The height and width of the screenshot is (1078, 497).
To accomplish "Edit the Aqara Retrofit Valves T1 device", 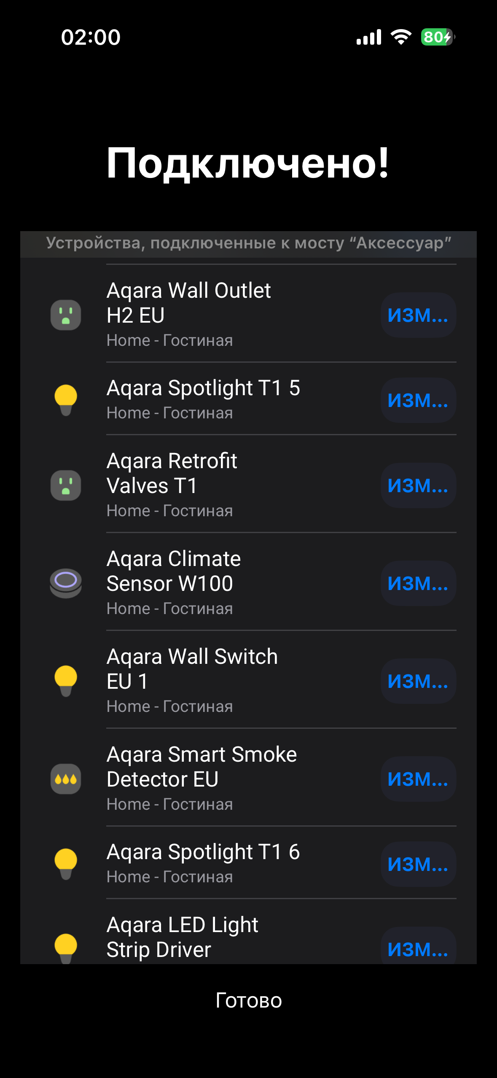I will click(418, 485).
